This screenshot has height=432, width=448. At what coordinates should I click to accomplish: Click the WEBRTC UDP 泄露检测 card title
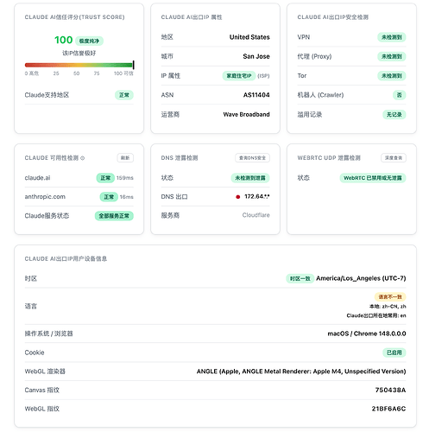tap(329, 158)
